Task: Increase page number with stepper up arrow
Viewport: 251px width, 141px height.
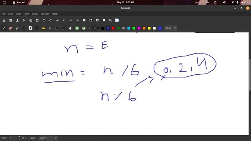Action: click(x=19, y=137)
